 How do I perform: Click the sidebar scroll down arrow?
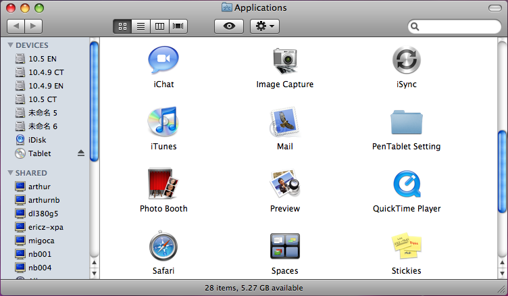[94, 272]
